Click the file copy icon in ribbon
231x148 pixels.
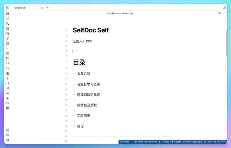[x=8, y=34]
